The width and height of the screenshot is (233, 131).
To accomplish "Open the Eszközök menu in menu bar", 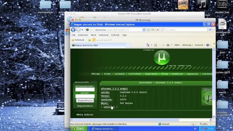I will coord(115,35).
